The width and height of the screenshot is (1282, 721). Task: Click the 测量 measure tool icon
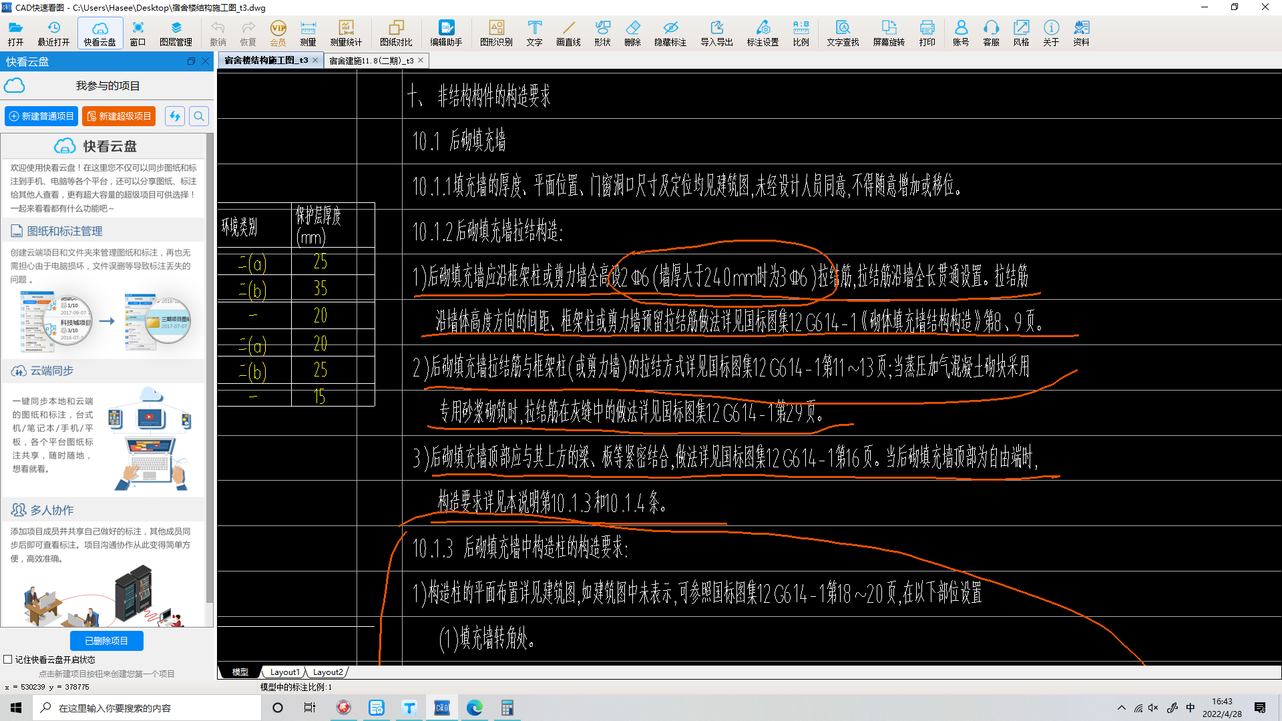point(308,33)
